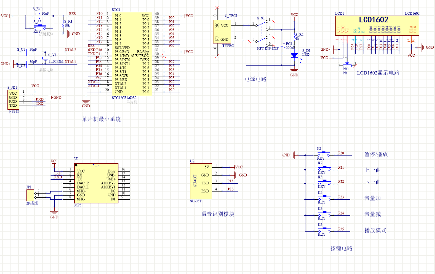Click the LCD1602显示电路 section title
This screenshot has height=274, width=435.
tap(378, 73)
